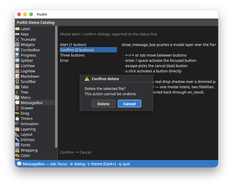233x187 pixels.
Task: Click the scissors icon beside Truncate
Action: 17,39
